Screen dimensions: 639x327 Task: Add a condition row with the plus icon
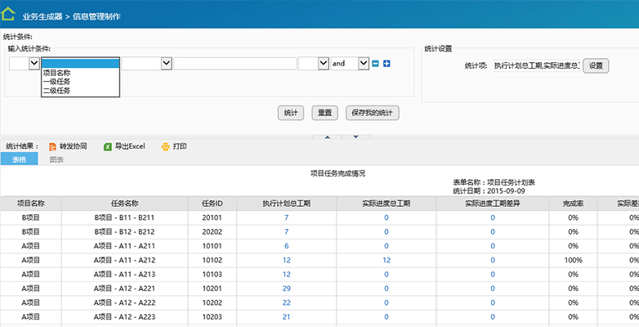(387, 64)
